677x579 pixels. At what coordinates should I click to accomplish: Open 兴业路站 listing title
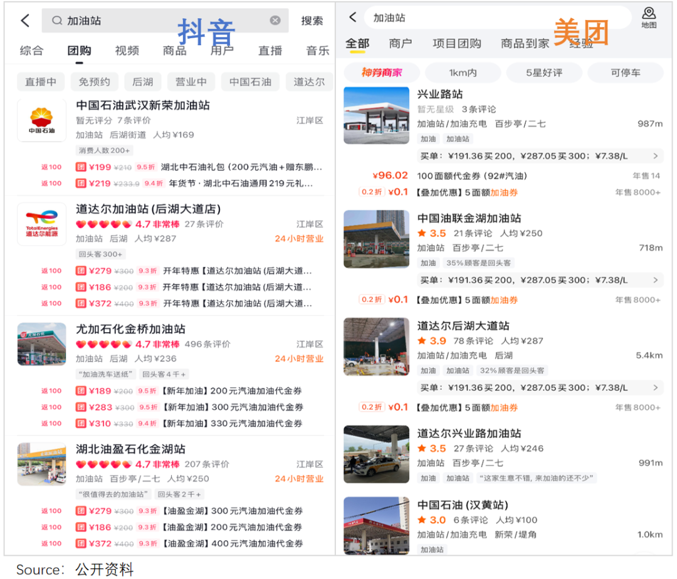[x=439, y=94]
